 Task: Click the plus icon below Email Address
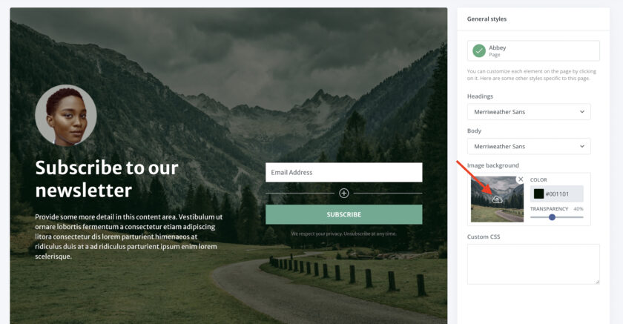tap(343, 194)
